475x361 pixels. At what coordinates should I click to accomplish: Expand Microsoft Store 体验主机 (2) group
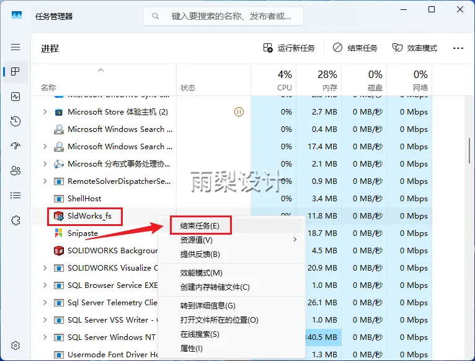click(45, 112)
